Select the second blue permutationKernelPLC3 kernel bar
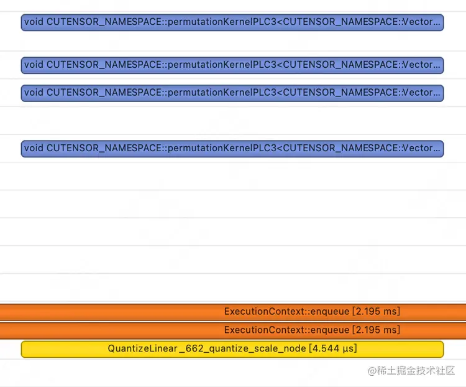 232,65
